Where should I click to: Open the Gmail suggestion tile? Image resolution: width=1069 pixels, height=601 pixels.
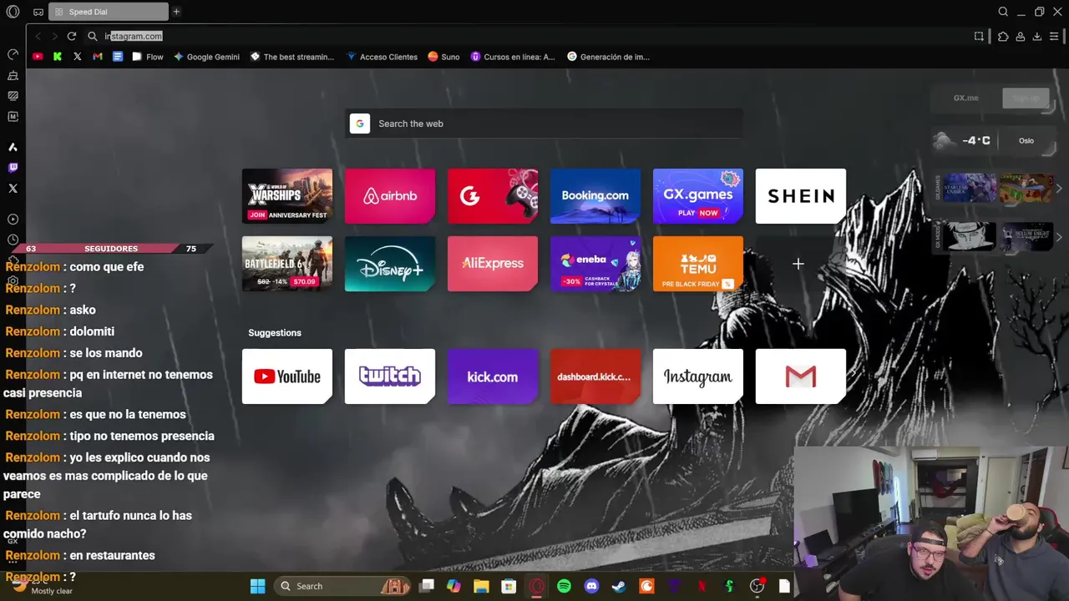[801, 376]
